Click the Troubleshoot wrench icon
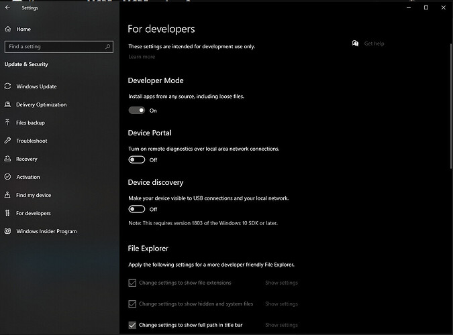The height and width of the screenshot is (335, 453). coord(8,141)
